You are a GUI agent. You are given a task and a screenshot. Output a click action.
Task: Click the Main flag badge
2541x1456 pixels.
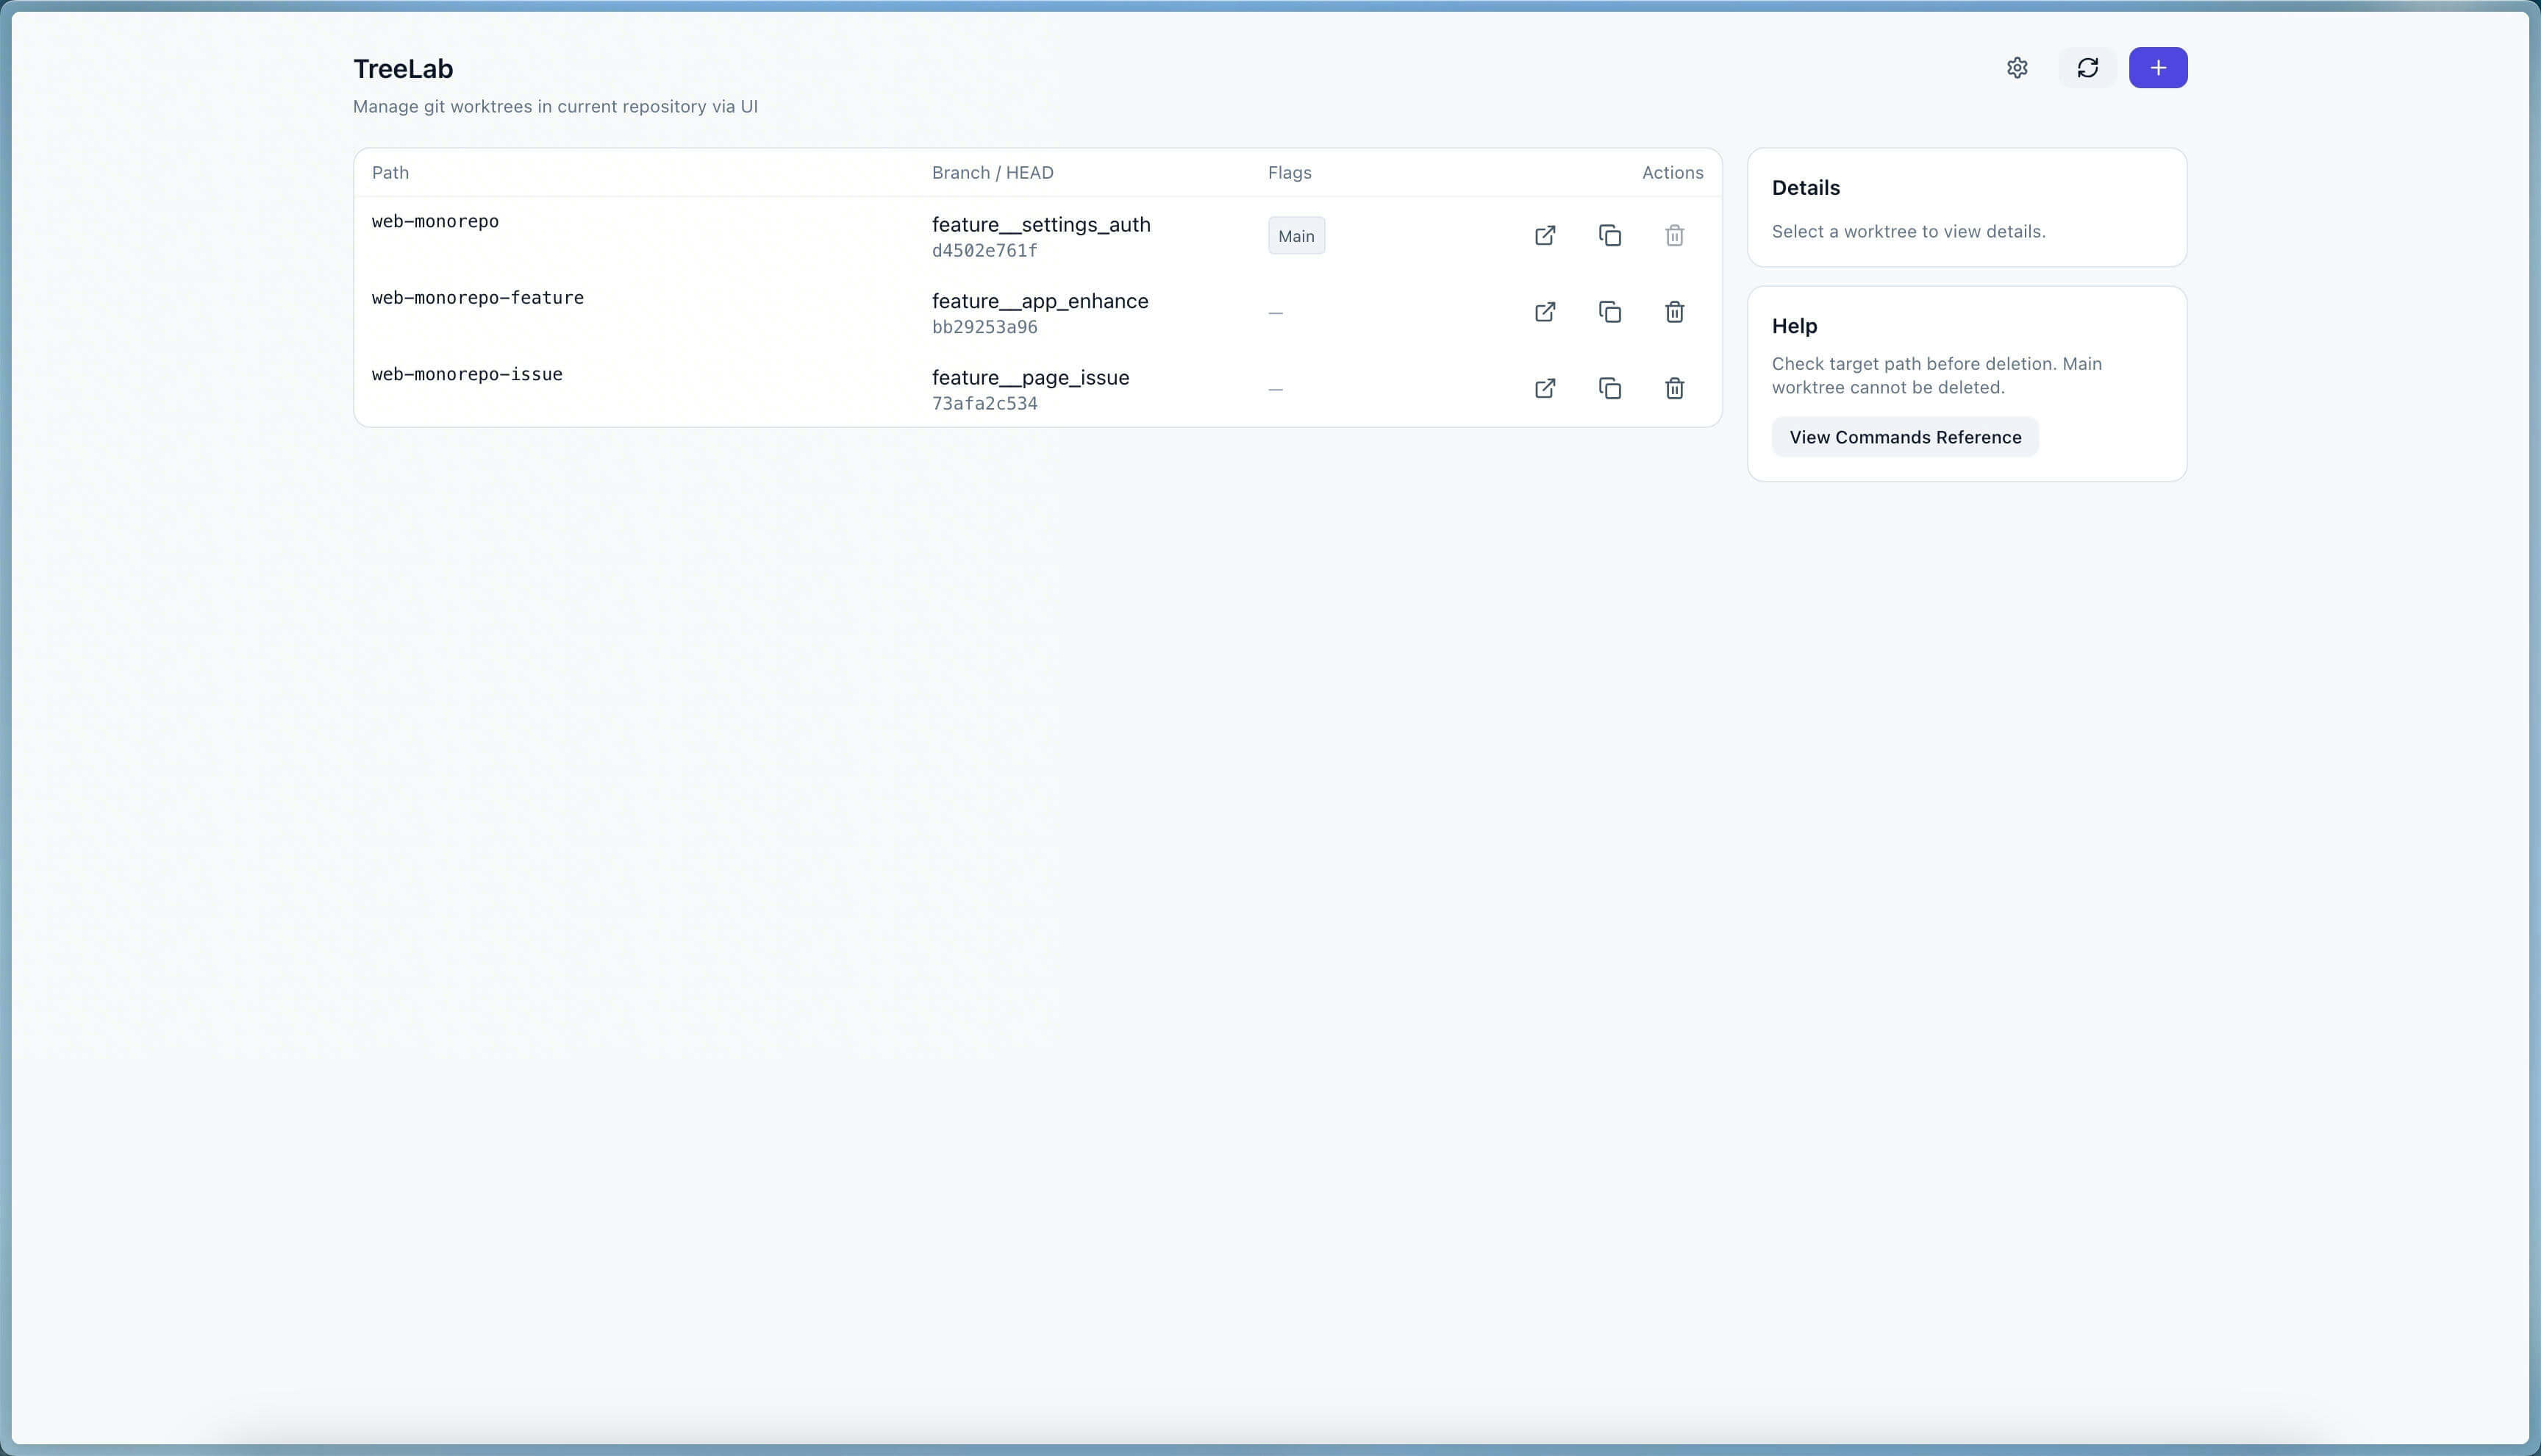tap(1295, 236)
